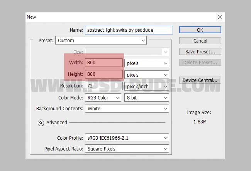
Task: Open Height units dropdown
Action: click(x=147, y=74)
